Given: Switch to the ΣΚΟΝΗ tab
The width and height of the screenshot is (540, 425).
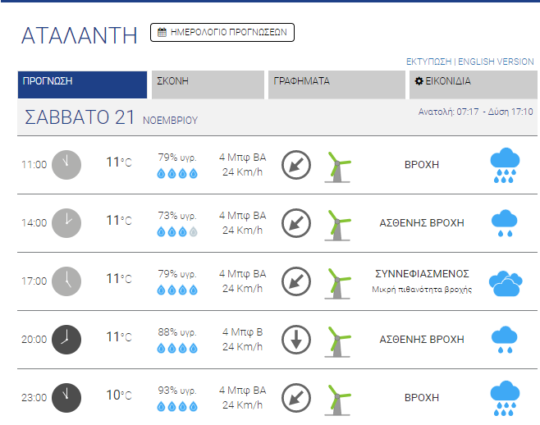Looking at the screenshot, I should (208, 85).
